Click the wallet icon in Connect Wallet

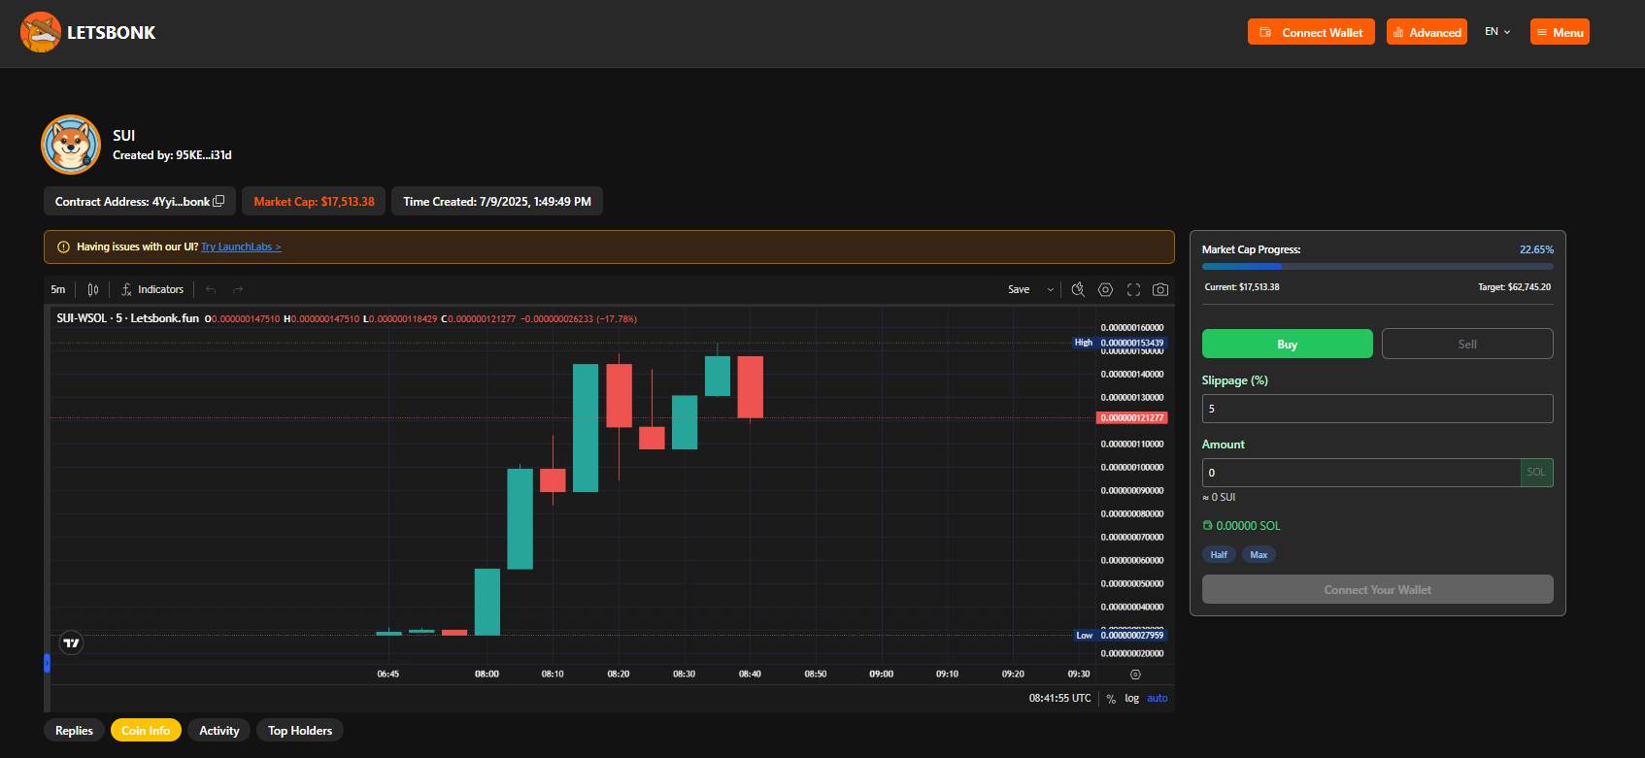click(1265, 32)
